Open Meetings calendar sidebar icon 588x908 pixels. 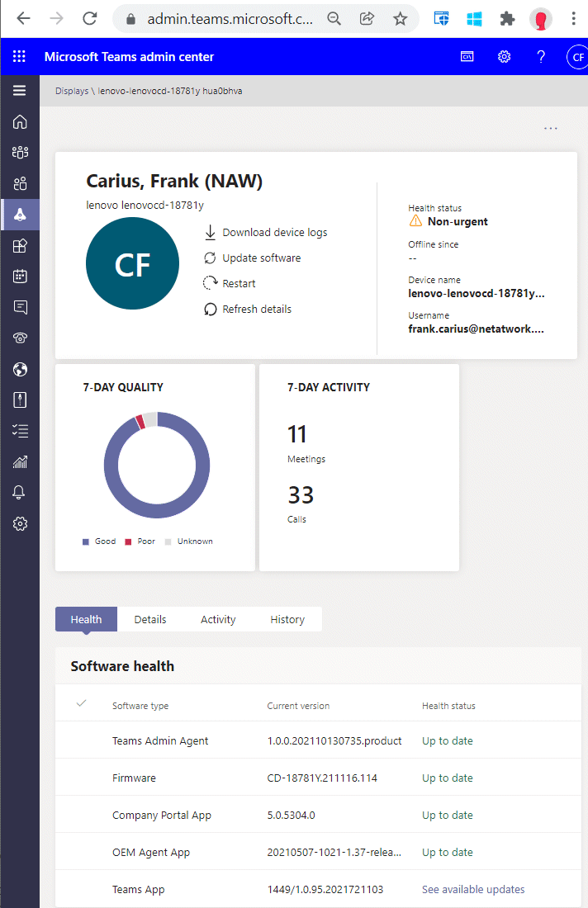(x=20, y=277)
